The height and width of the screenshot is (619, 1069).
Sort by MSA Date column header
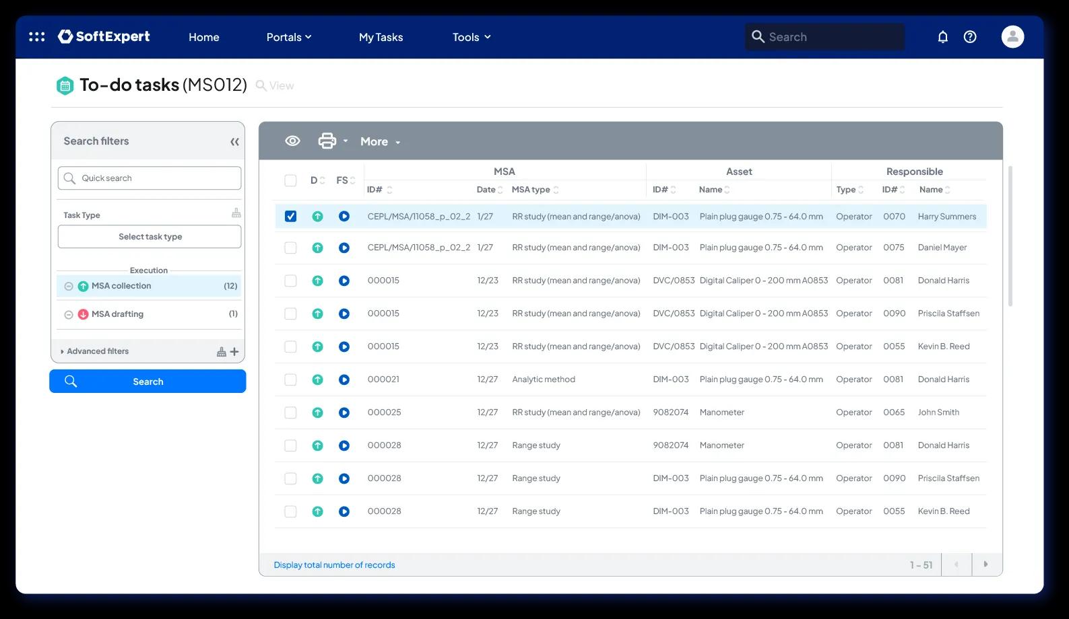(490, 190)
